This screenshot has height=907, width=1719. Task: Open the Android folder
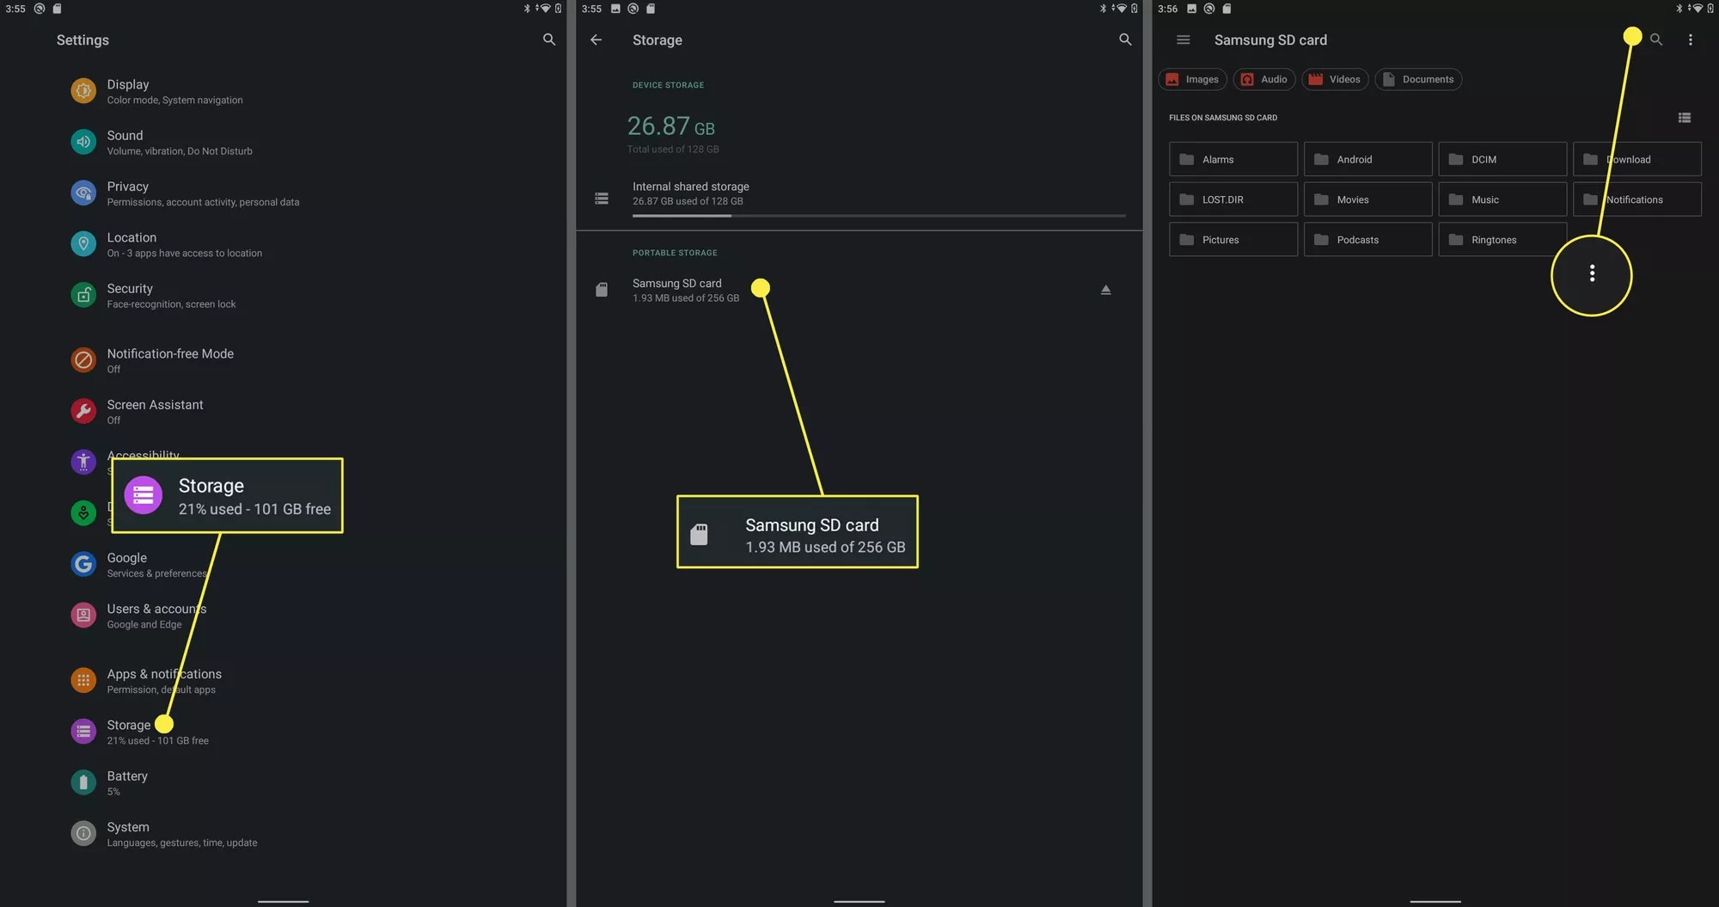point(1368,159)
